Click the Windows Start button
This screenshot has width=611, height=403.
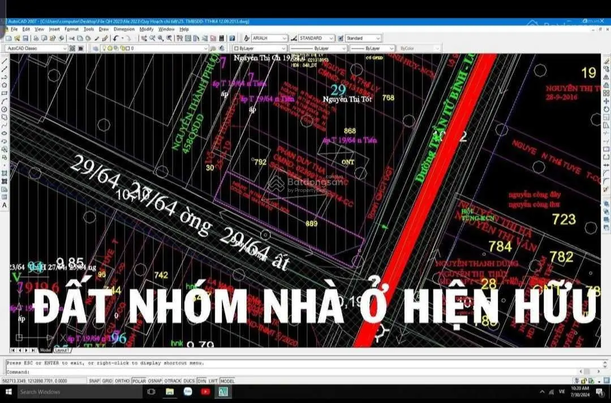[x=8, y=392]
